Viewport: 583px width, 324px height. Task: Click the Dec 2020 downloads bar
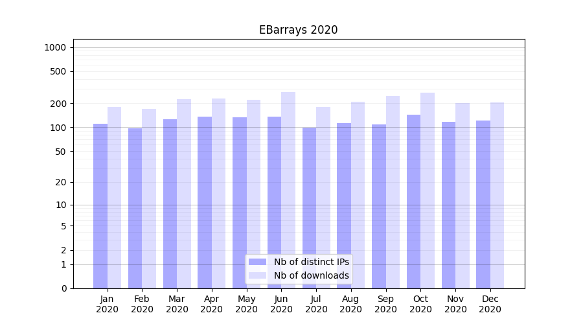[x=497, y=195]
